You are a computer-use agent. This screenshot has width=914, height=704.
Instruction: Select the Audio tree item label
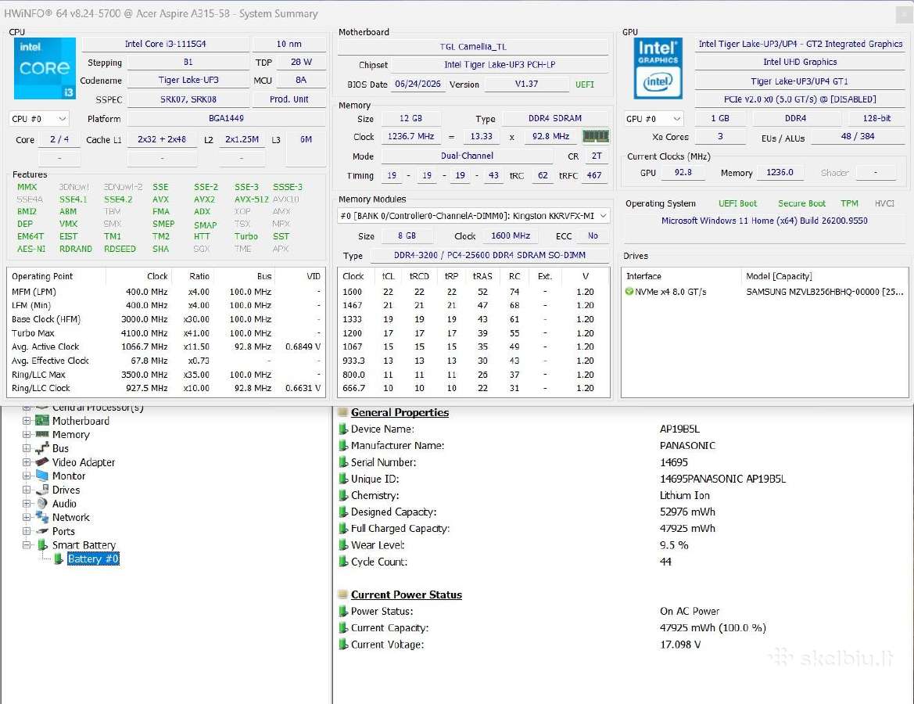point(64,503)
